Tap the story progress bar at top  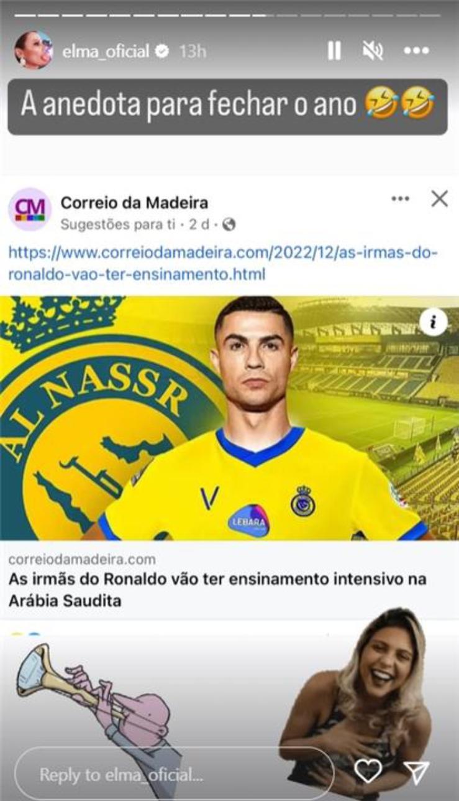[229, 15]
